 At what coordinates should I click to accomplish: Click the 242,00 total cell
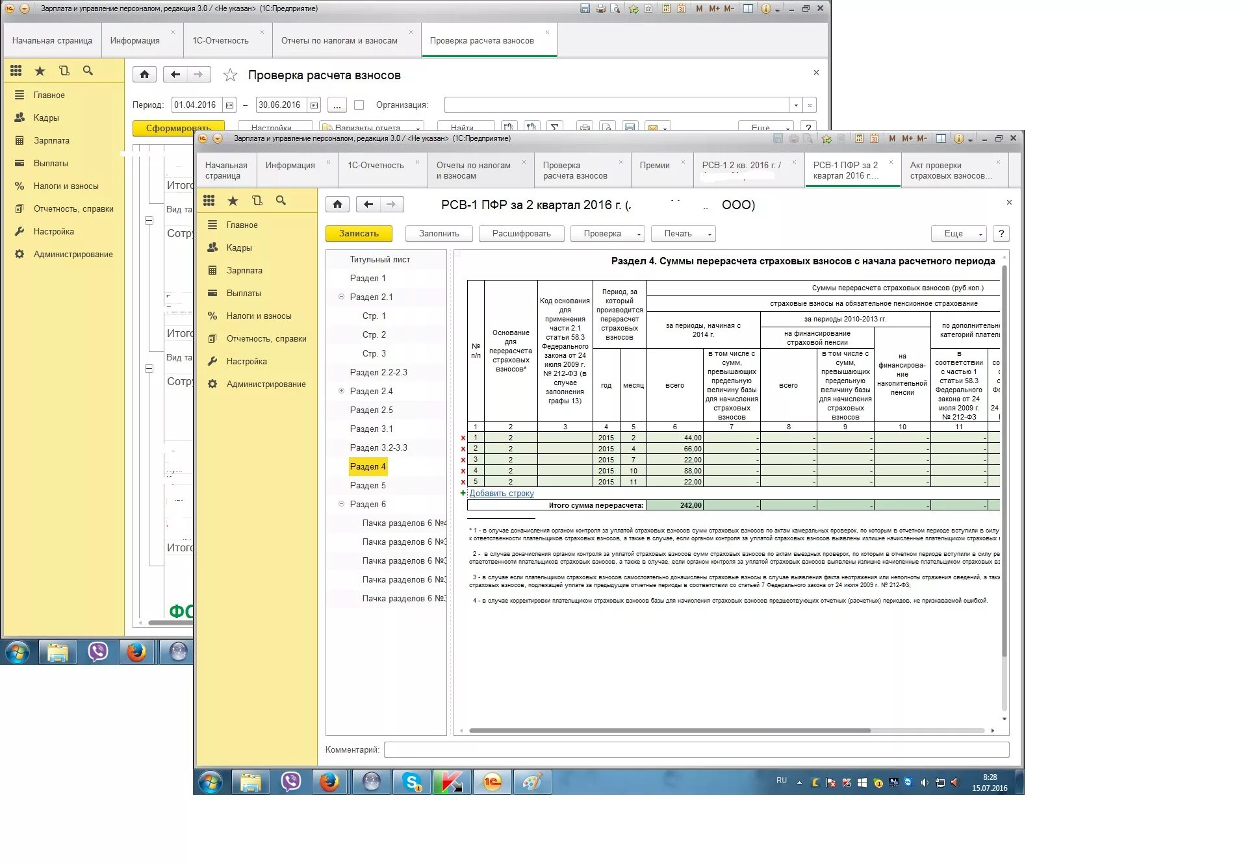tap(674, 505)
